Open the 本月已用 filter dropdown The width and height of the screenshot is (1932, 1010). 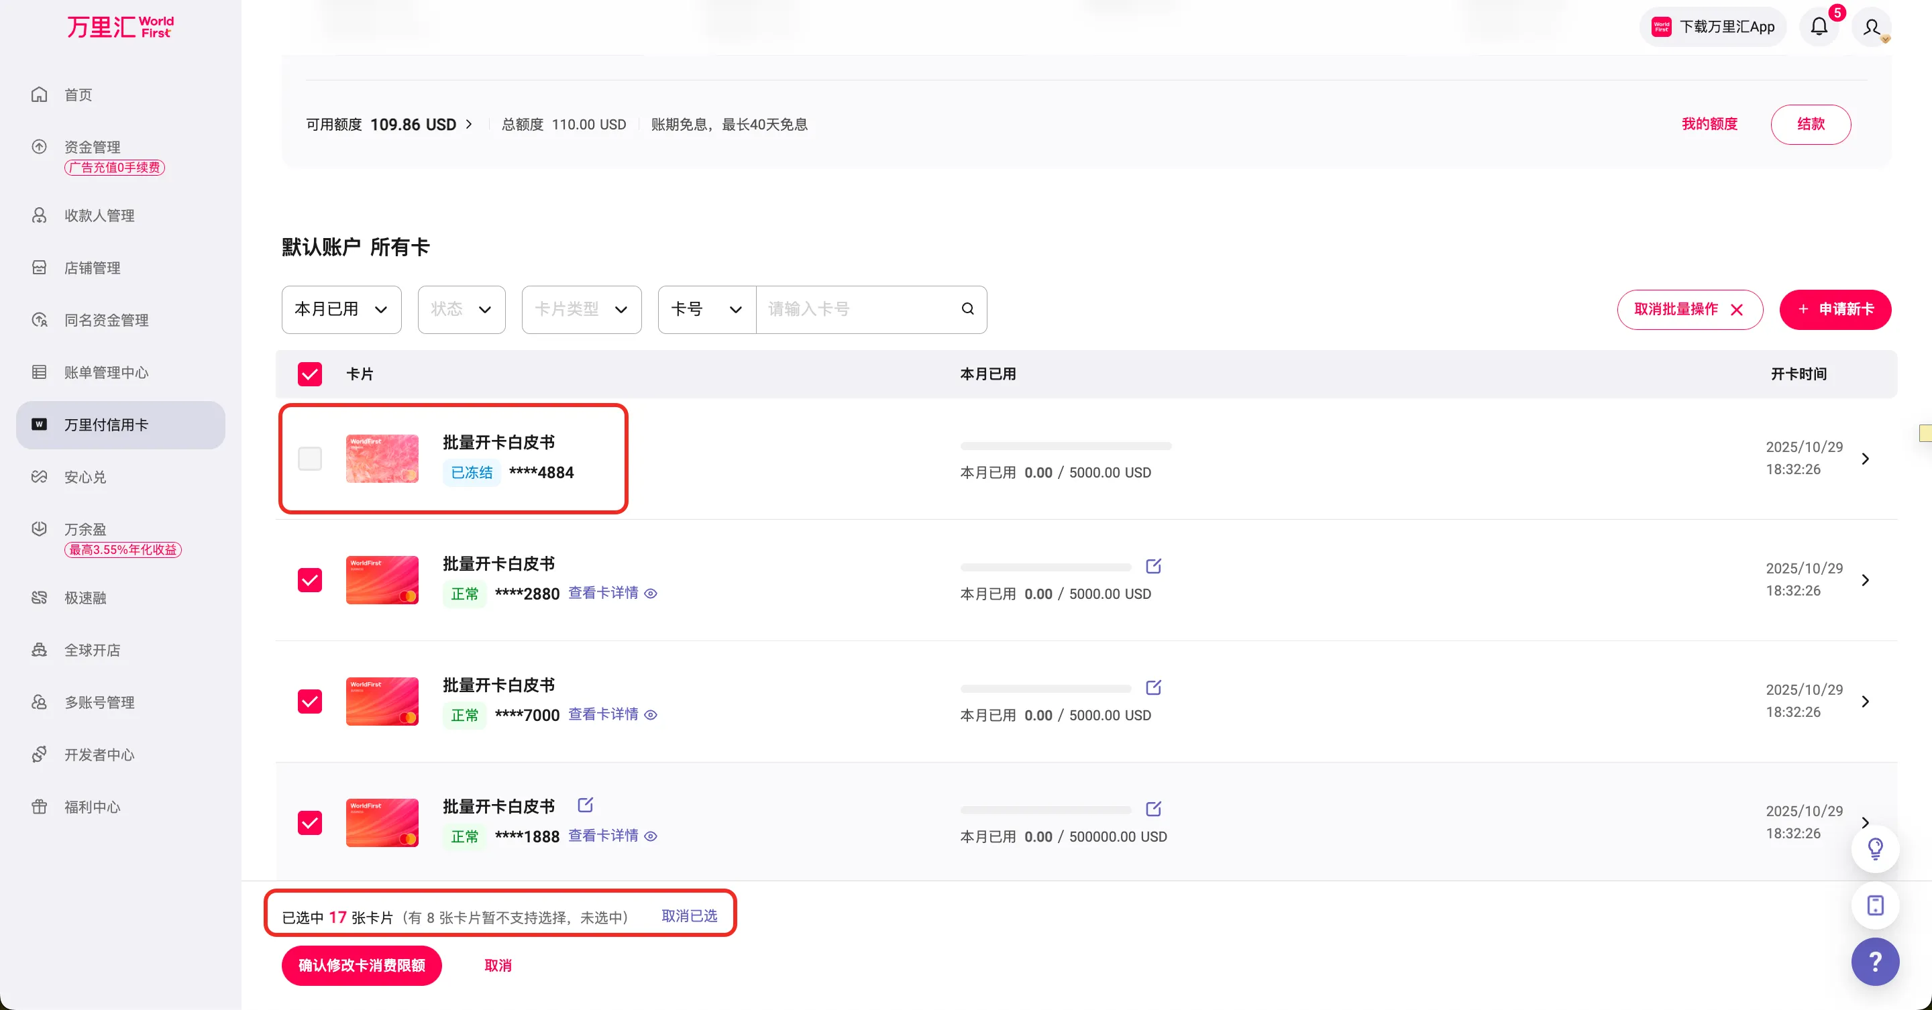[341, 309]
